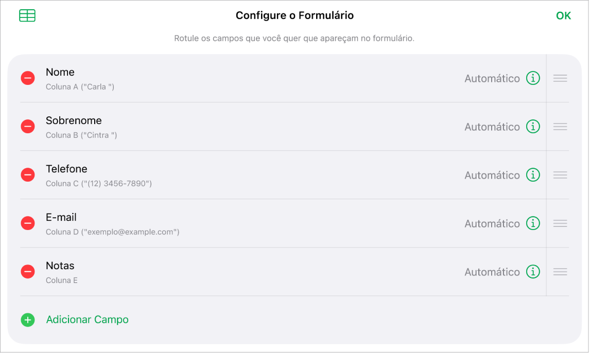Open format info for the Notas field
This screenshot has height=353, width=590.
533,271
